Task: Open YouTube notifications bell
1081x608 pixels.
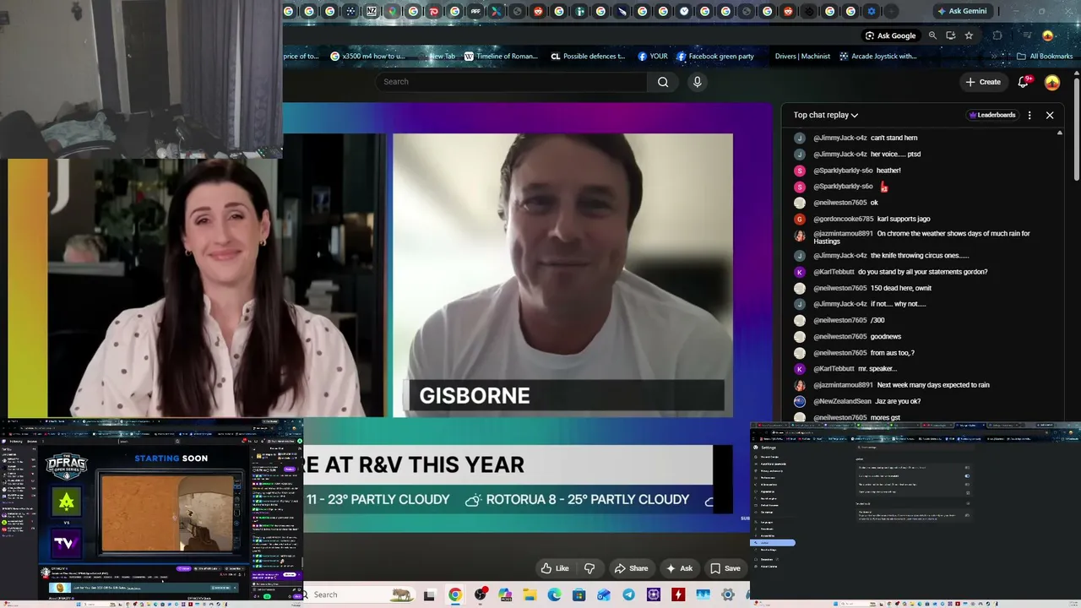Action: point(1024,82)
